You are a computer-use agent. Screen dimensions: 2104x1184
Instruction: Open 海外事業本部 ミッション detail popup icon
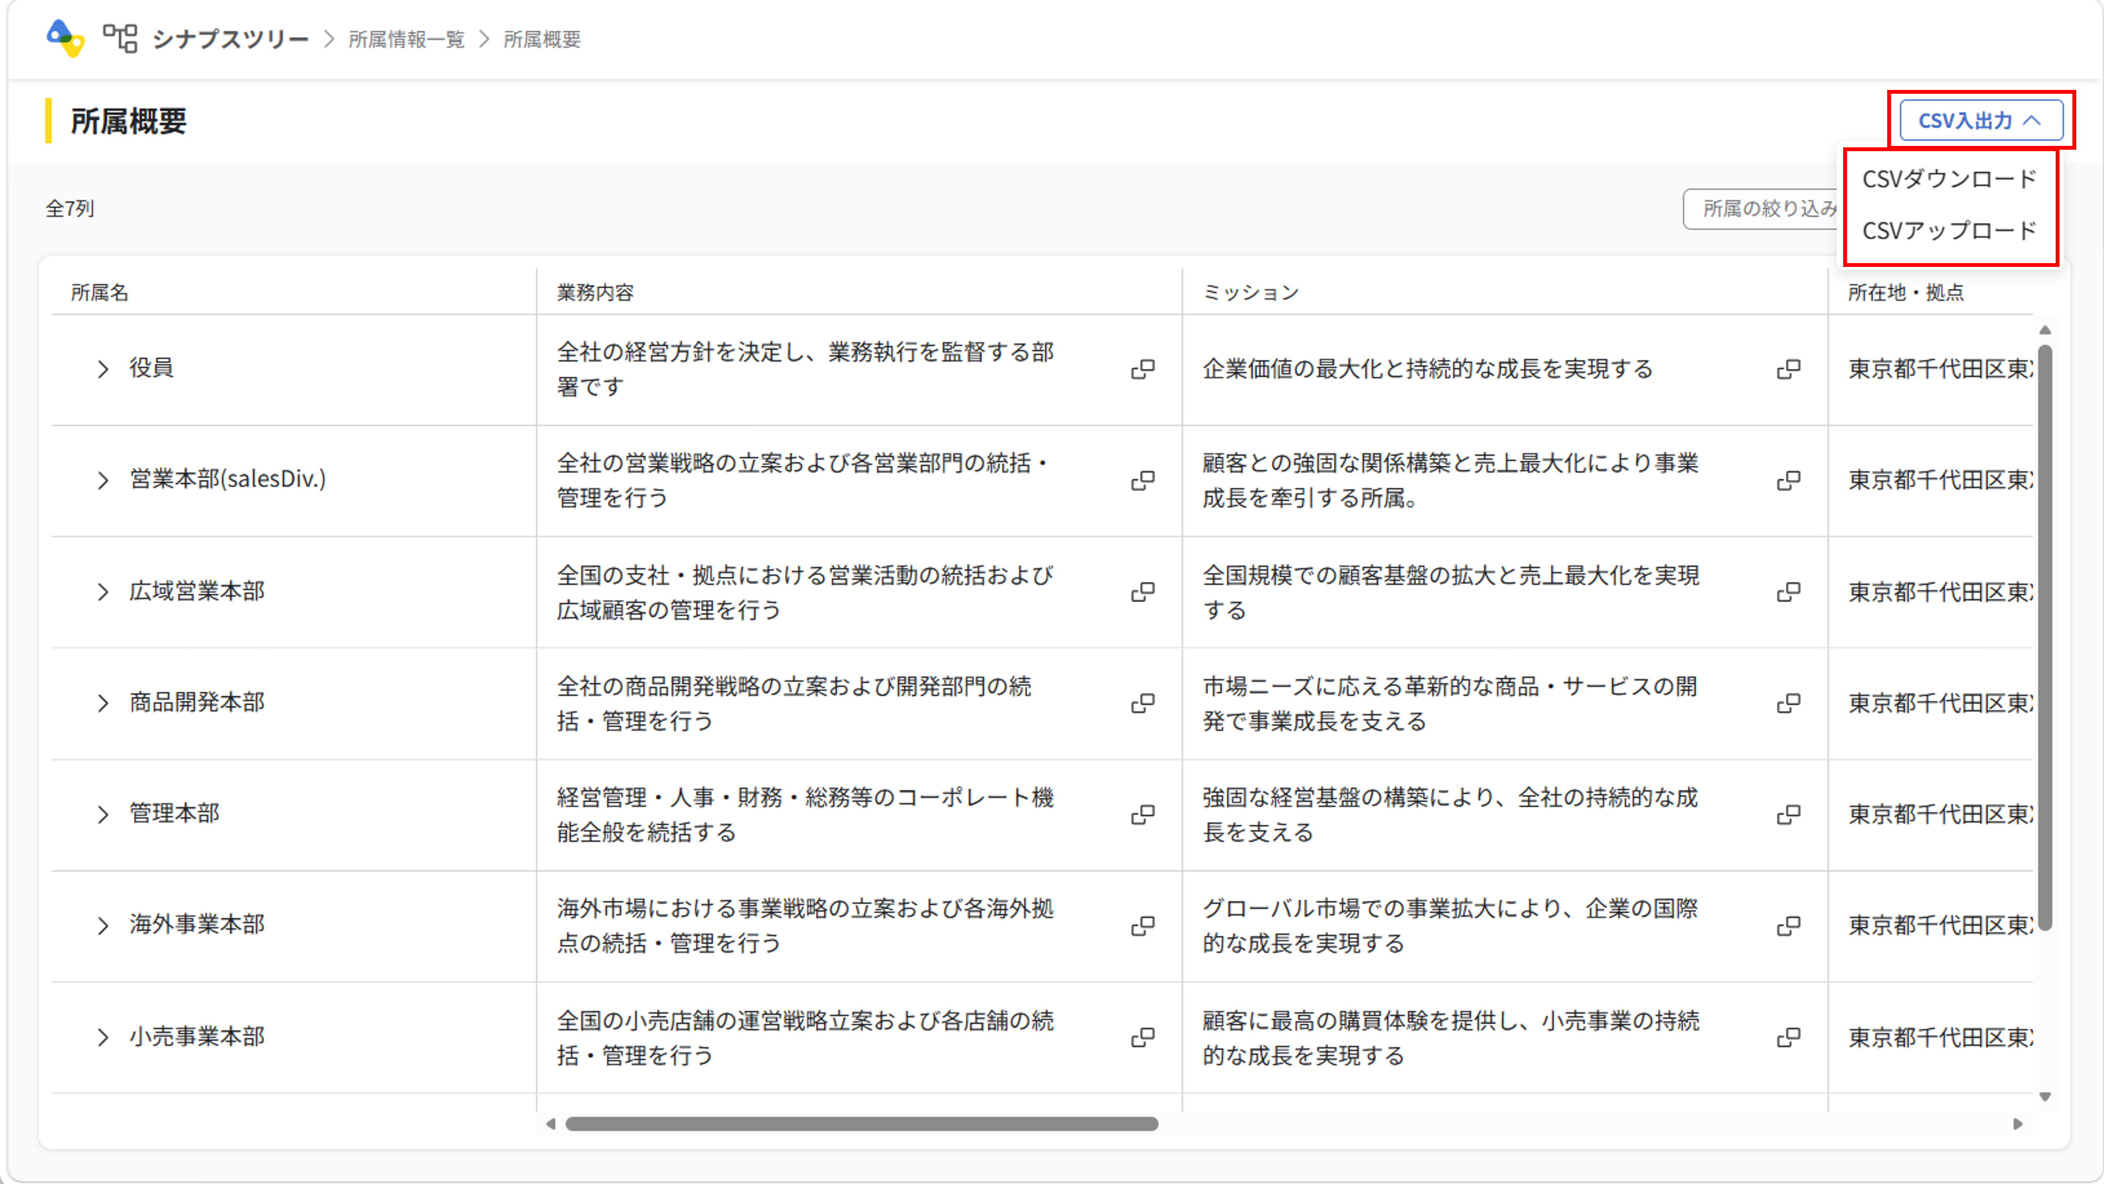tap(1789, 926)
